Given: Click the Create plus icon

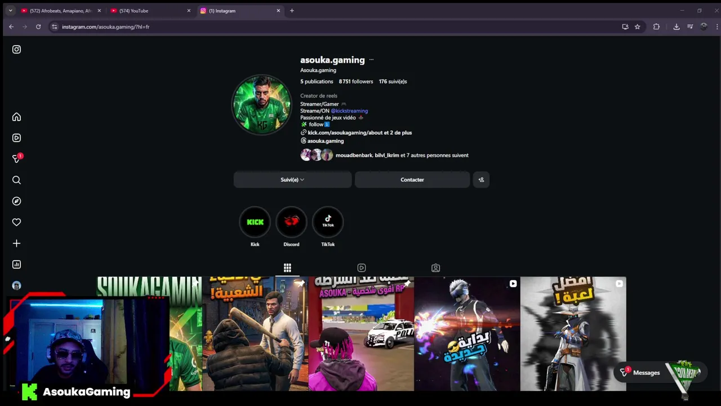Looking at the screenshot, I should click(x=16, y=244).
